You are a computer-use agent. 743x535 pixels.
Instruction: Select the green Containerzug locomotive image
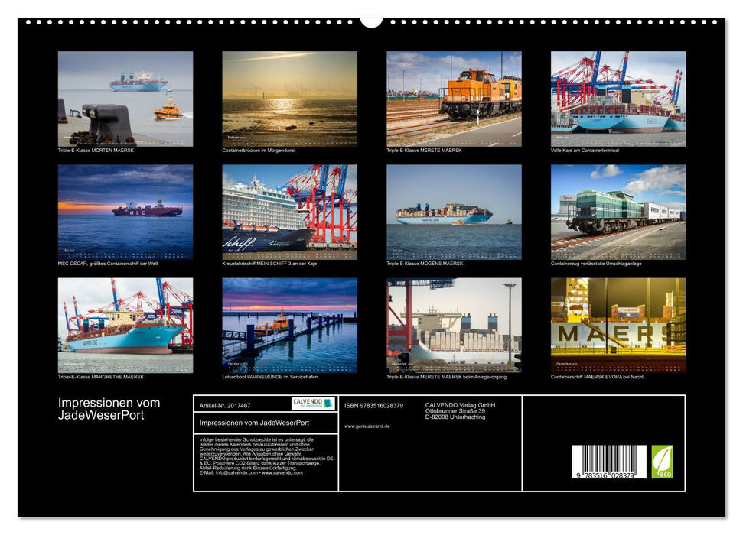(x=616, y=211)
